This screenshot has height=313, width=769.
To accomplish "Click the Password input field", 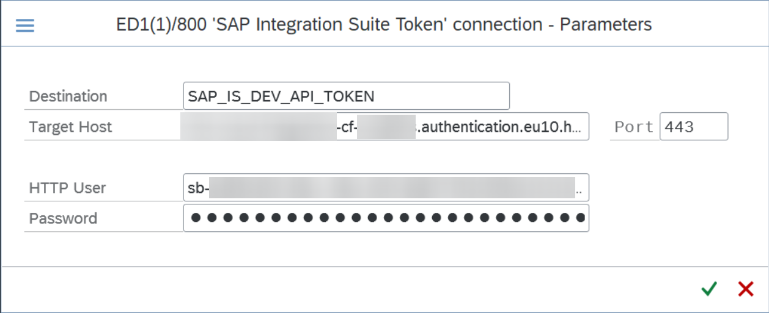I will point(386,218).
